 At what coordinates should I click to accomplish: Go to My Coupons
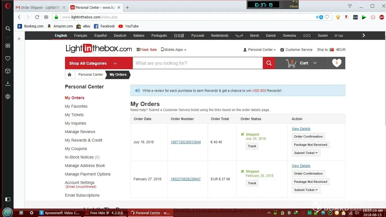point(76,149)
